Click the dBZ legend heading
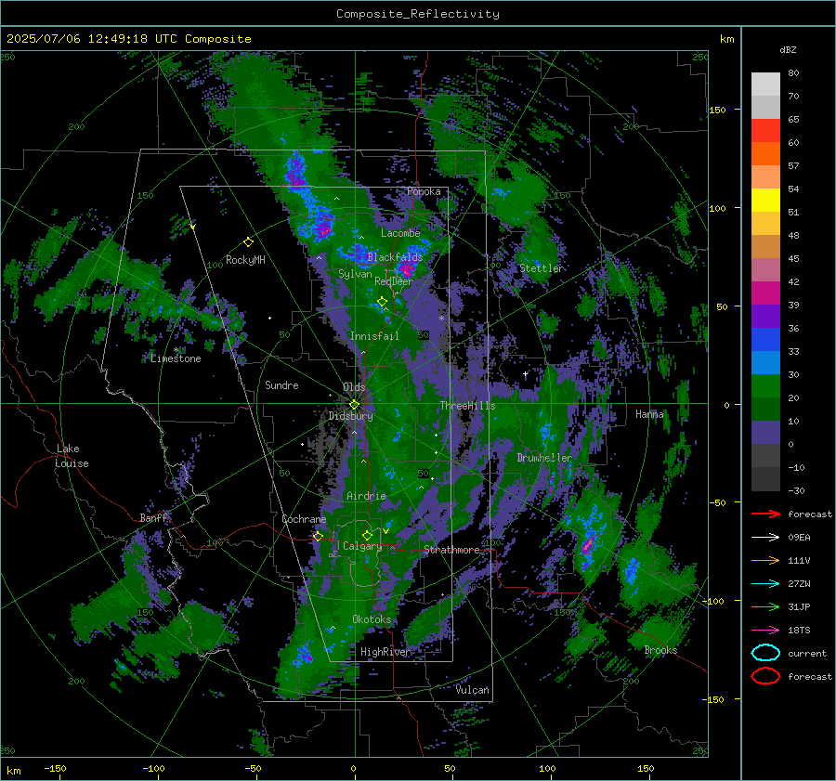This screenshot has width=836, height=781. (x=788, y=49)
